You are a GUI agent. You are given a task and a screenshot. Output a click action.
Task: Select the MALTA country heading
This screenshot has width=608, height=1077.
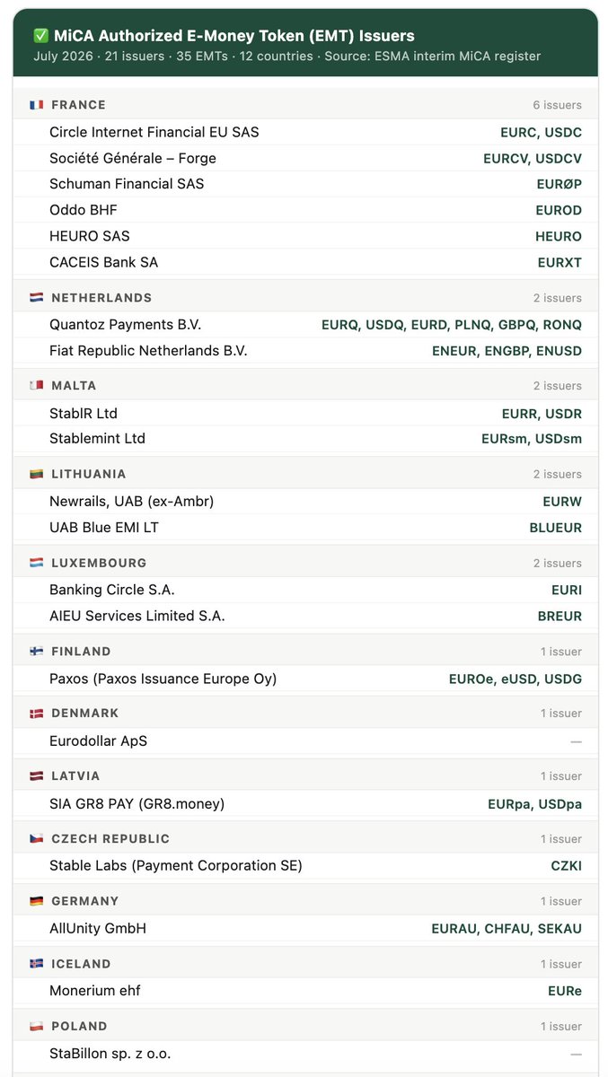point(74,386)
